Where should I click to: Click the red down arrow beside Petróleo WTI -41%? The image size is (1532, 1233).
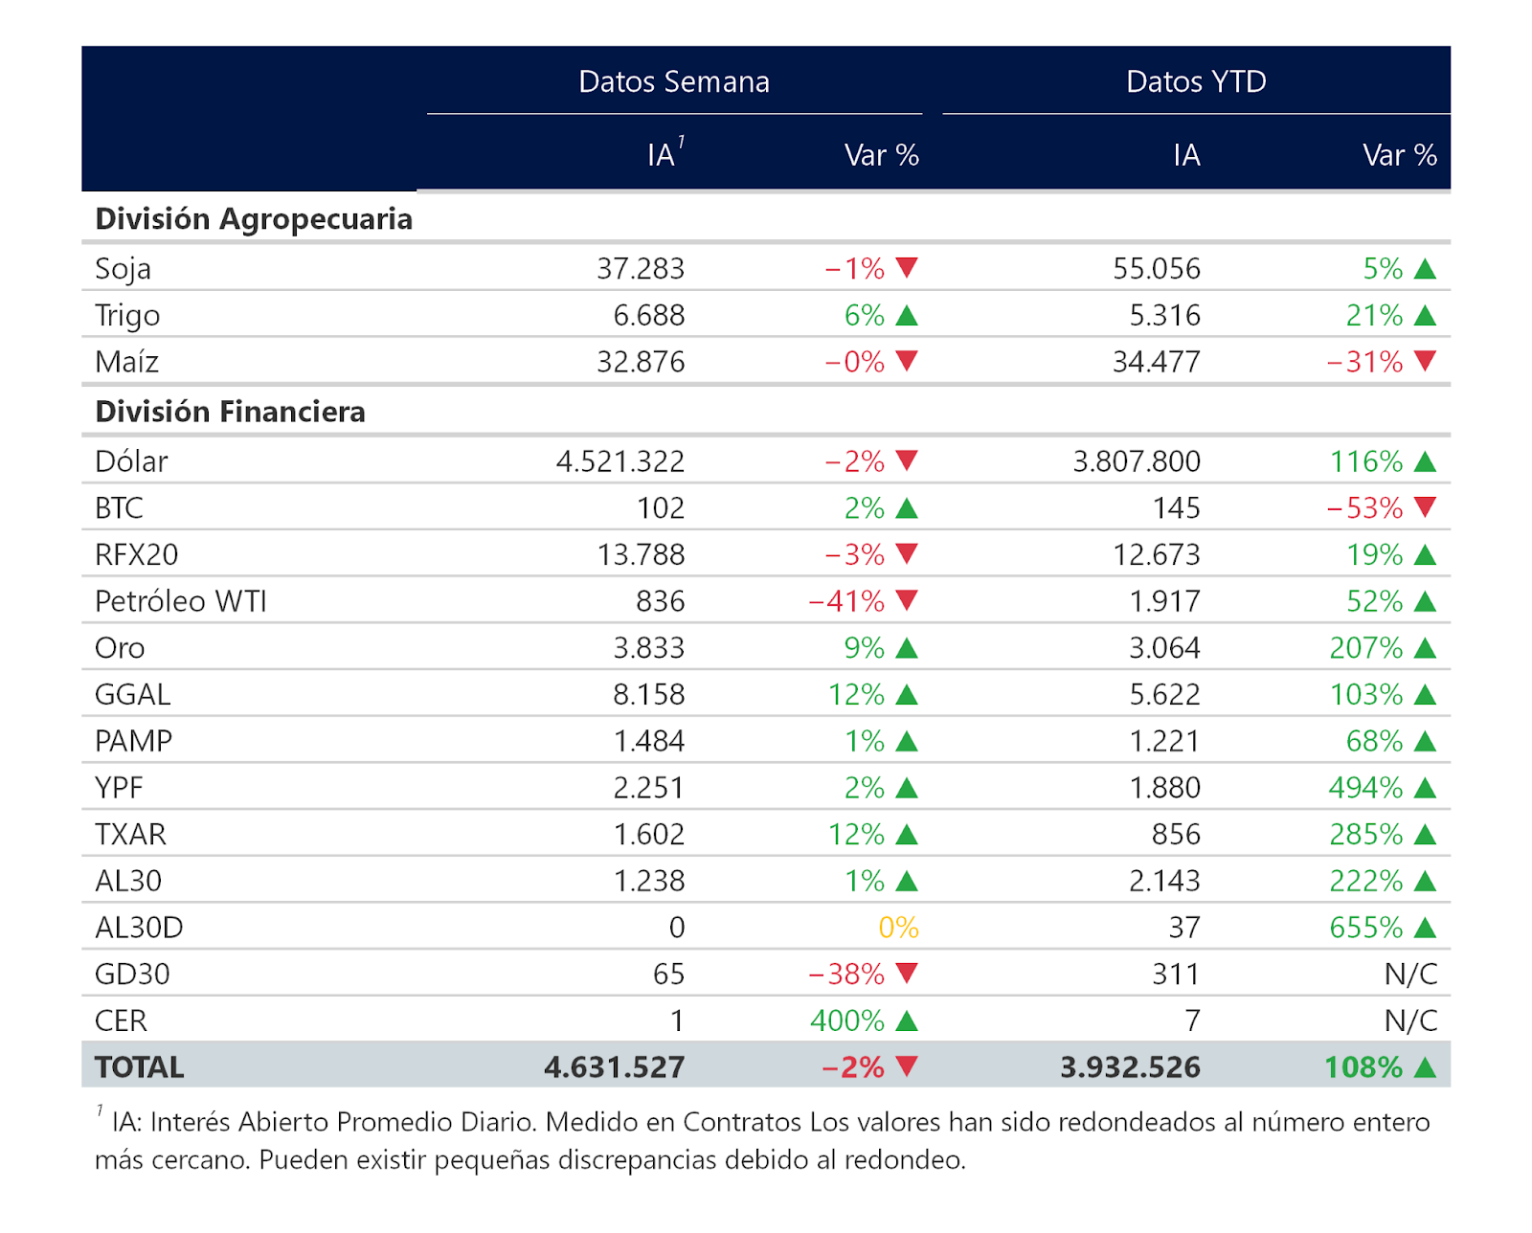click(907, 600)
